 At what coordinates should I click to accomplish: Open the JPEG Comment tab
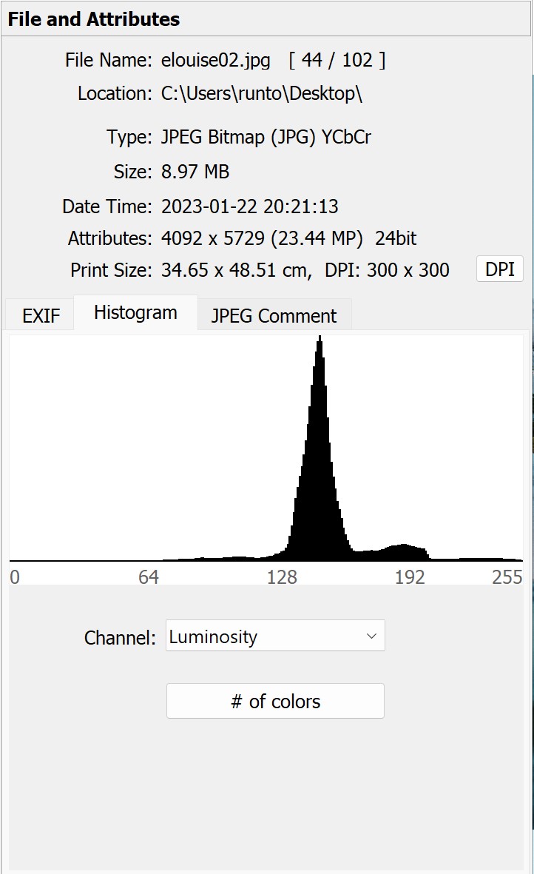[x=274, y=316]
